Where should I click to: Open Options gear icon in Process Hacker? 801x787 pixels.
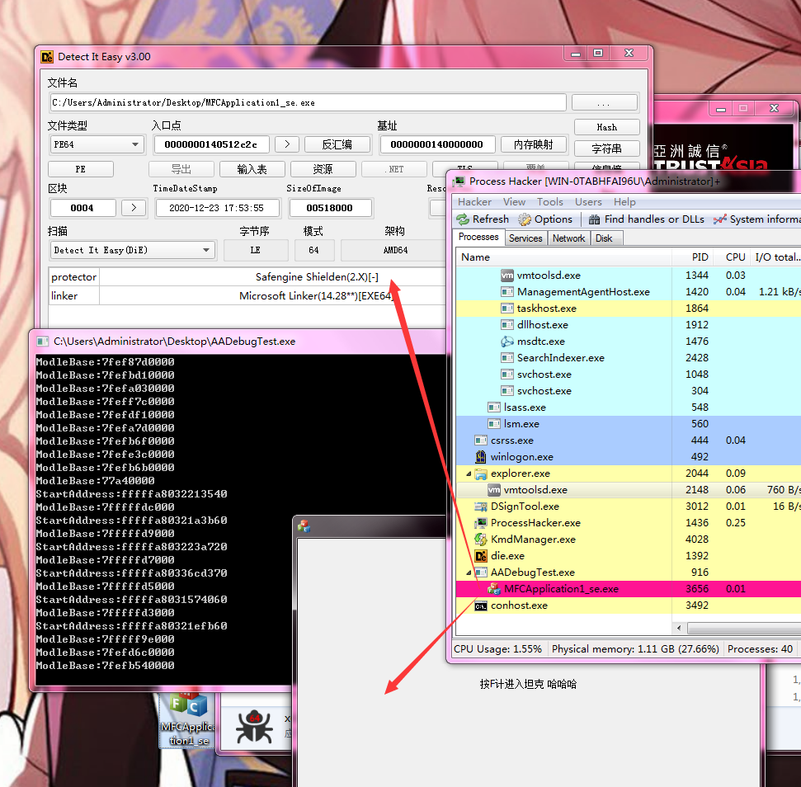(525, 219)
